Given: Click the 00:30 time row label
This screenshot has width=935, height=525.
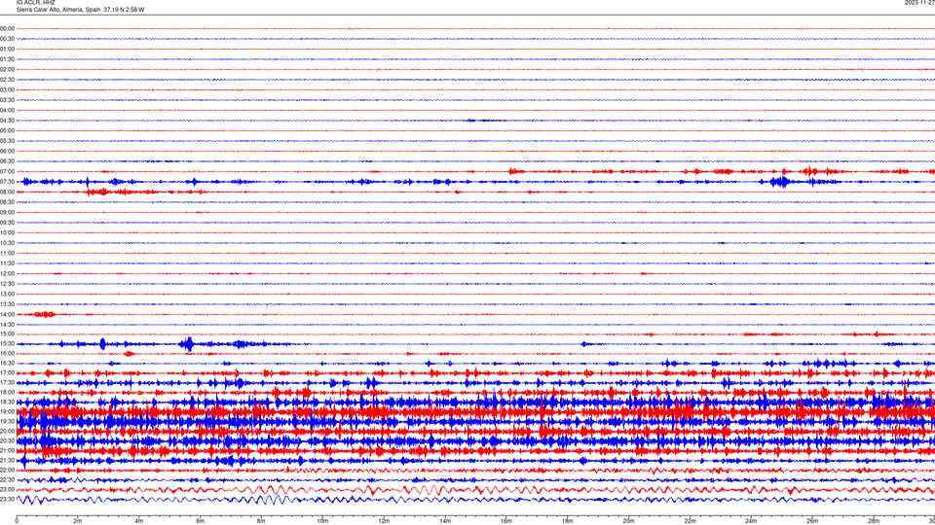Looking at the screenshot, I should click(x=7, y=39).
